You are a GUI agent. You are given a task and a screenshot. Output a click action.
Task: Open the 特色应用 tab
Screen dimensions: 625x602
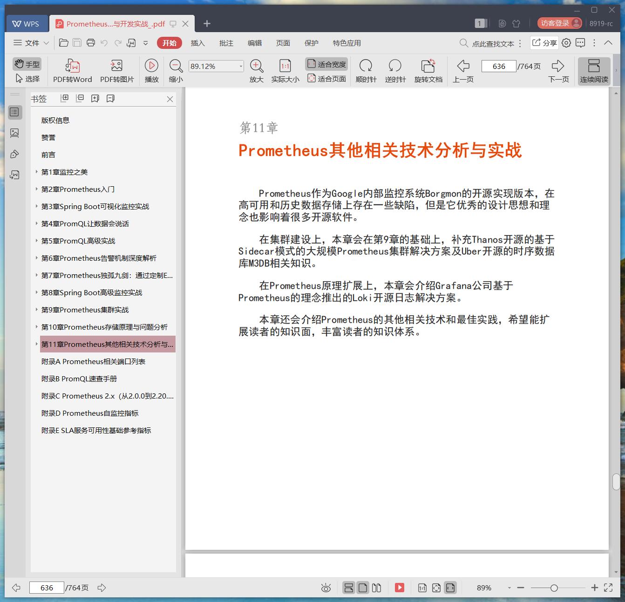[346, 43]
